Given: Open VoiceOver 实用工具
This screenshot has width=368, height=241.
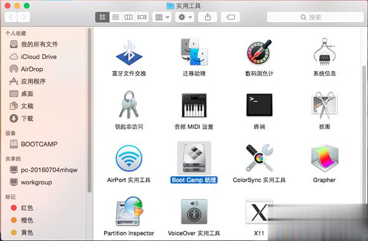Looking at the screenshot, I should [x=194, y=212].
